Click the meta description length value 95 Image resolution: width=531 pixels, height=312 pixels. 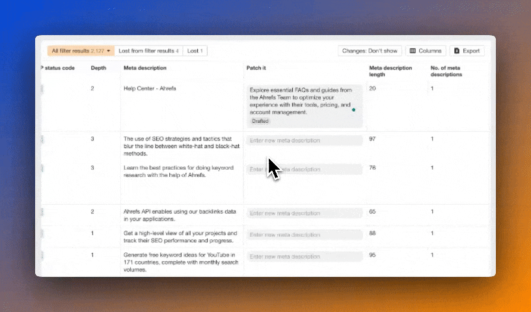pyautogui.click(x=372, y=255)
